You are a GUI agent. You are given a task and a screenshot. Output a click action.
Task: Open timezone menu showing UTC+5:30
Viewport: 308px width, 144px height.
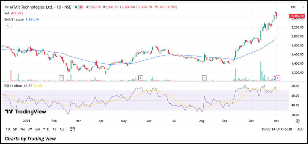276,129
